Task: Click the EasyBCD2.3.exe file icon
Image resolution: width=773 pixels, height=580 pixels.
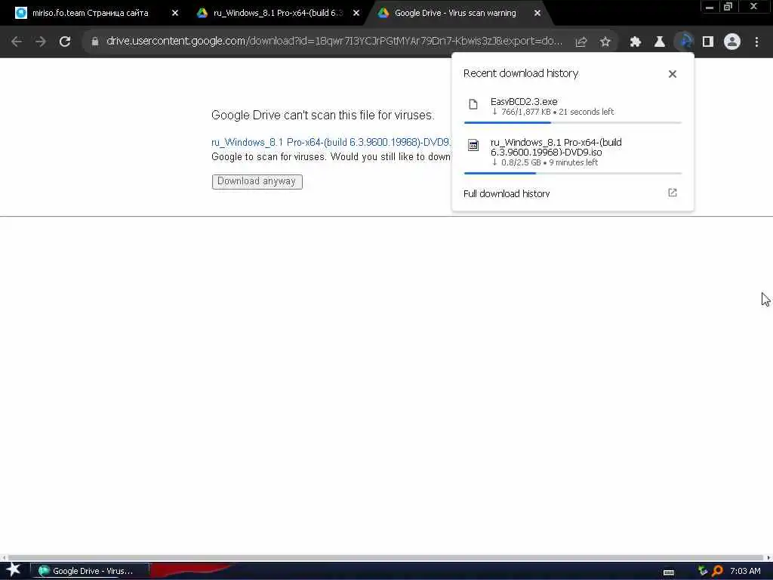Action: 473,104
